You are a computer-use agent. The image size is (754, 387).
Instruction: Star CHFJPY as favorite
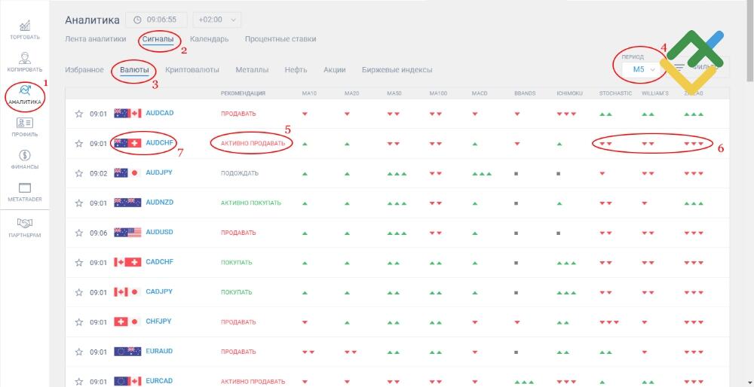79,322
